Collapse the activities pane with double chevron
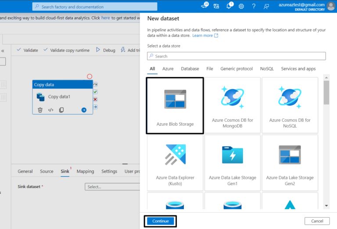This screenshot has height=229, width=337. click(x=3, y=51)
